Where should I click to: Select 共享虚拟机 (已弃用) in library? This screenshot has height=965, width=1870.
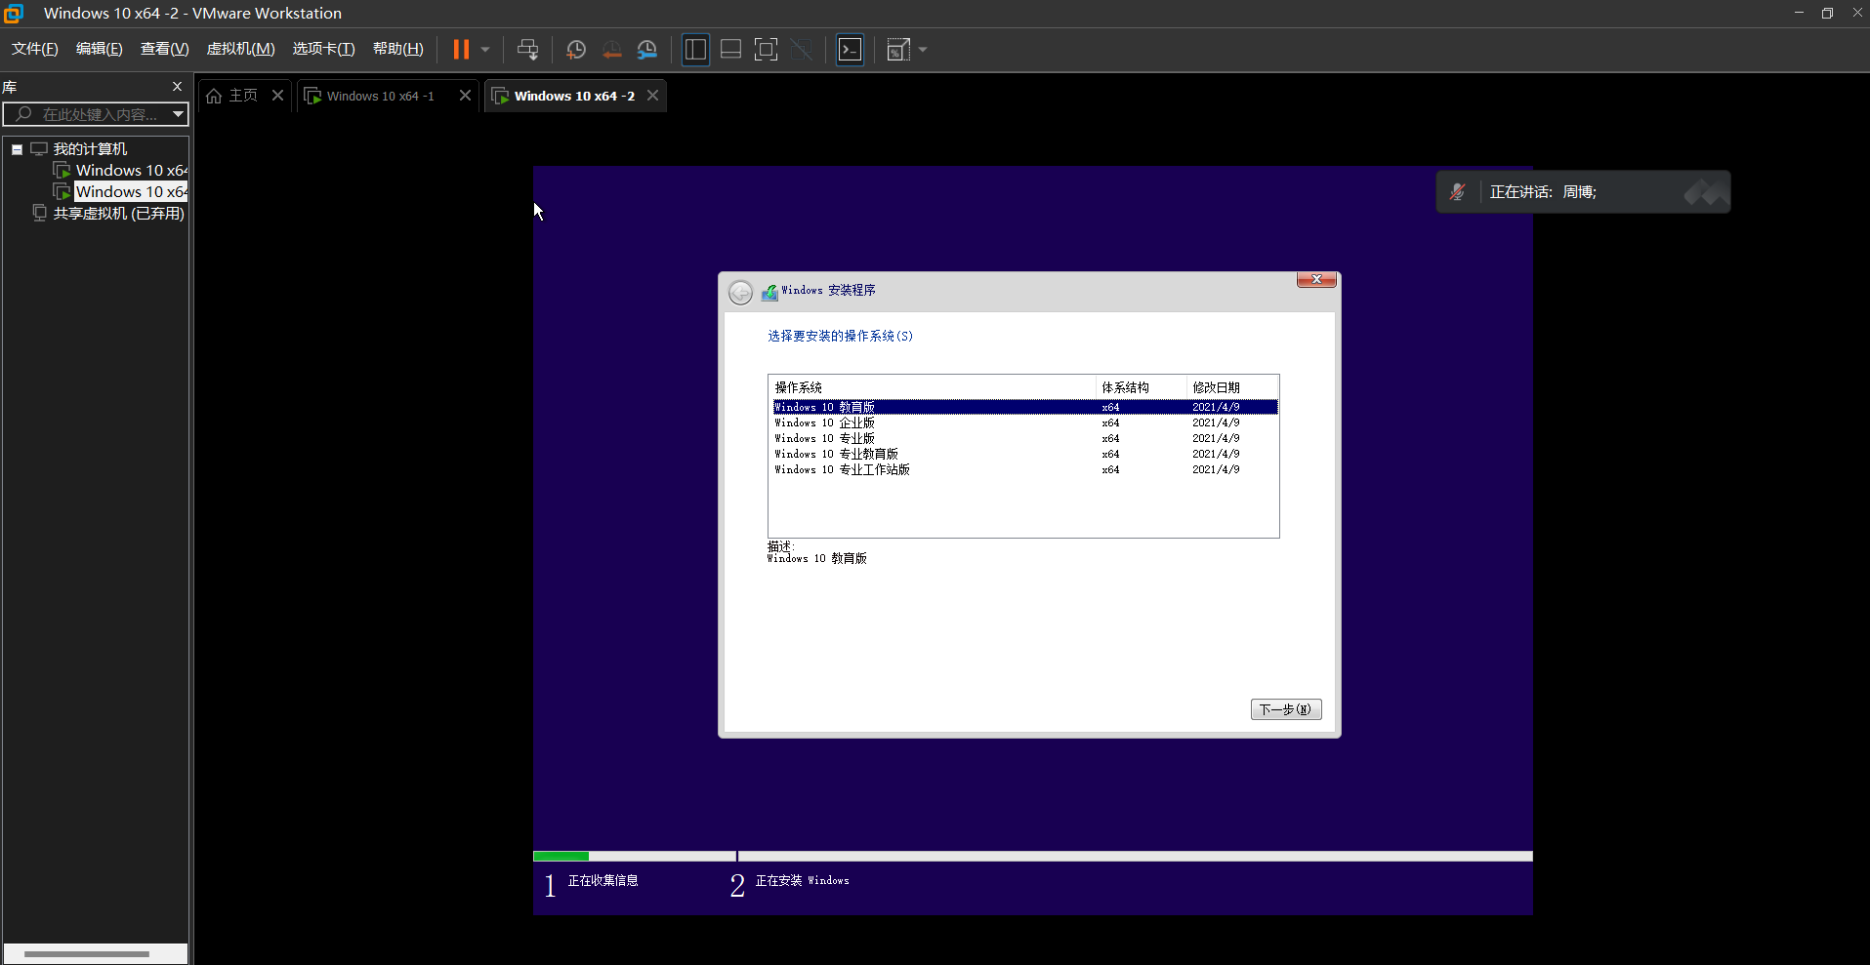(118, 214)
